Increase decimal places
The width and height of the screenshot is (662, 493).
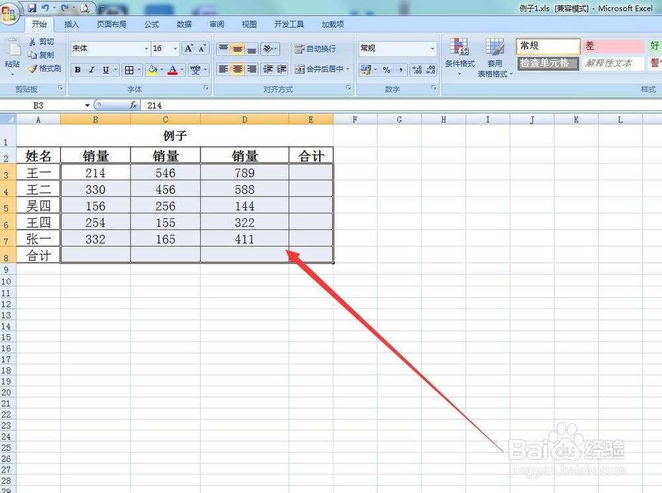[x=416, y=69]
